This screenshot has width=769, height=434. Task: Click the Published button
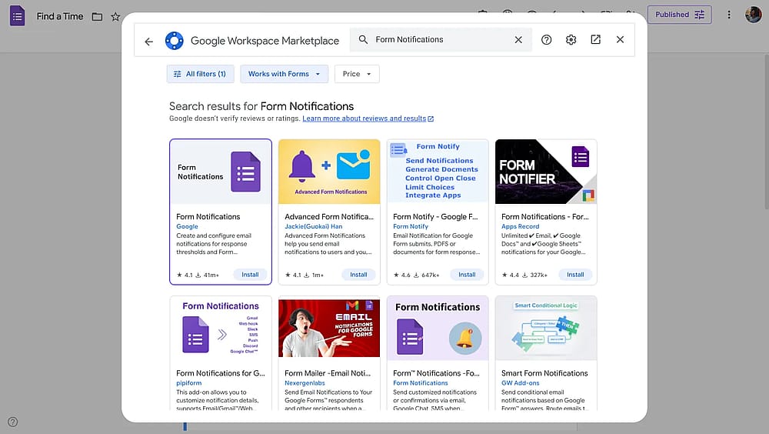pyautogui.click(x=679, y=15)
